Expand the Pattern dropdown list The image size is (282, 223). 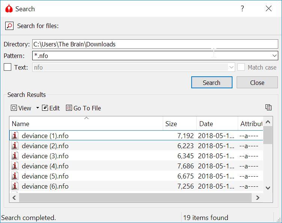(274, 56)
